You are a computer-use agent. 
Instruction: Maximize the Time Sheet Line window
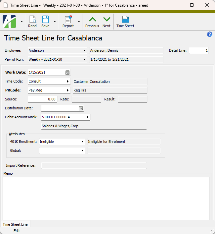tap(192, 5)
